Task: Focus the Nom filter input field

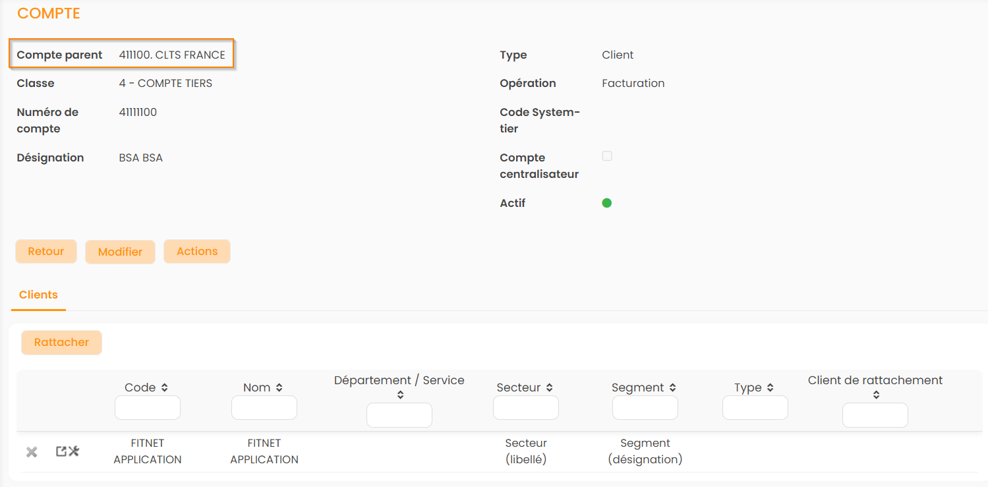Action: pos(264,408)
